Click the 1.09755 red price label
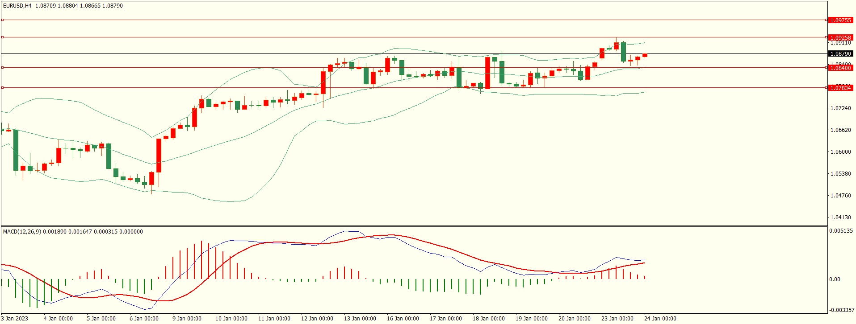This screenshot has height=324, width=856. tap(840, 20)
